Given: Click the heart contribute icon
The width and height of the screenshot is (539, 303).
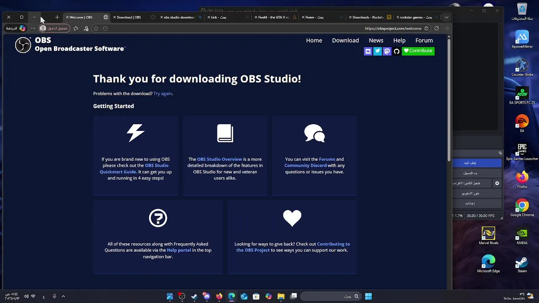Looking at the screenshot, I should click(292, 218).
